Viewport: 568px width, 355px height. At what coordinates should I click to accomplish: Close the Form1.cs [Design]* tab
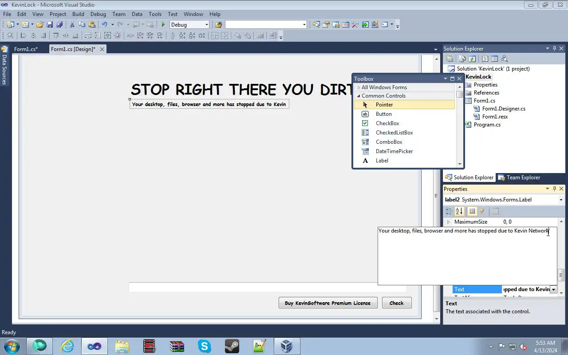pyautogui.click(x=102, y=49)
